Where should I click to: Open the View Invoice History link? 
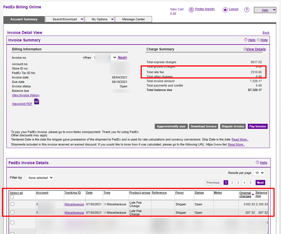26,95
